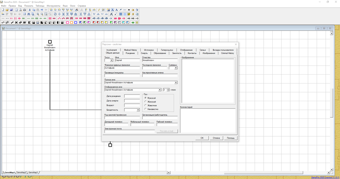The height and width of the screenshot is (179, 340).
Task: Open print preview from the toolbar
Action: (x=20, y=10)
